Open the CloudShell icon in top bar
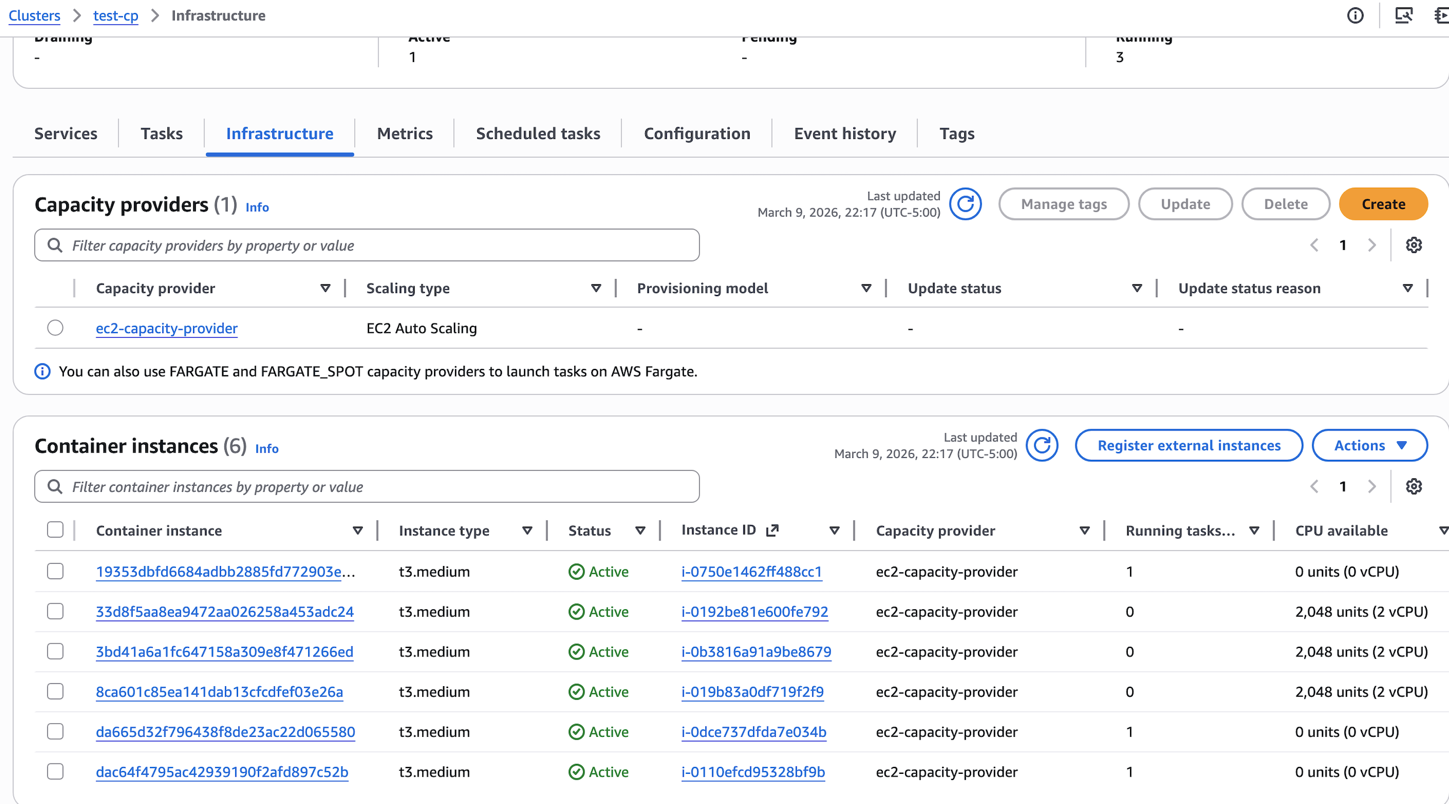Viewport: 1449px width, 804px height. [x=1403, y=15]
